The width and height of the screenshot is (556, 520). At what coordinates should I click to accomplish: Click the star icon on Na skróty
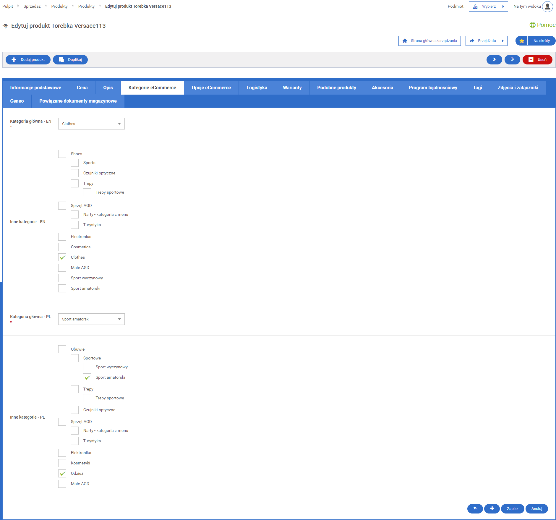tap(522, 41)
